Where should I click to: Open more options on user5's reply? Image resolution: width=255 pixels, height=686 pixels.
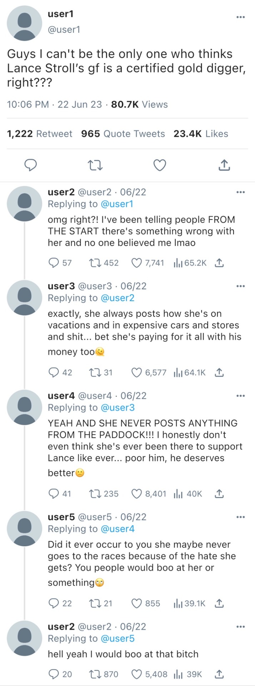(241, 517)
